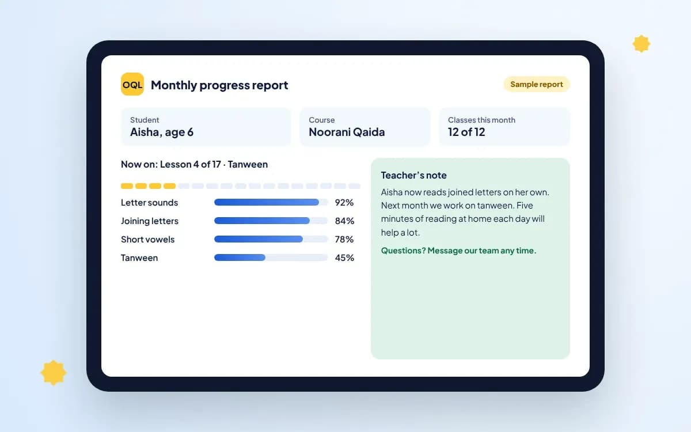Click the Letter sounds progress bar
The image size is (691, 432).
point(271,202)
